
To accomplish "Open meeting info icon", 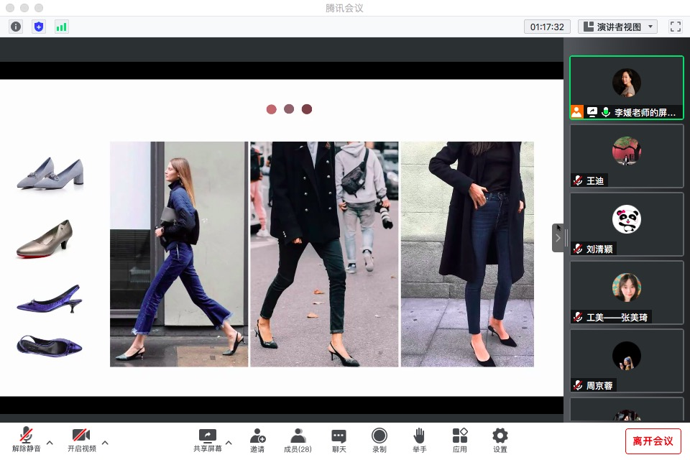I will [16, 27].
